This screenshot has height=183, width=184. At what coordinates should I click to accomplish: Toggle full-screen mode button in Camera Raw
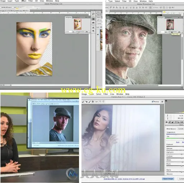coord(162,102)
